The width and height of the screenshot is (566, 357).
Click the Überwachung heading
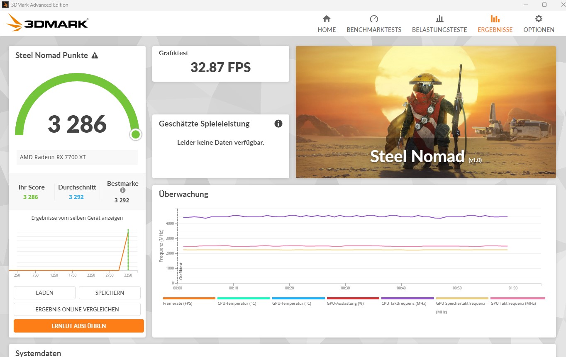[184, 194]
